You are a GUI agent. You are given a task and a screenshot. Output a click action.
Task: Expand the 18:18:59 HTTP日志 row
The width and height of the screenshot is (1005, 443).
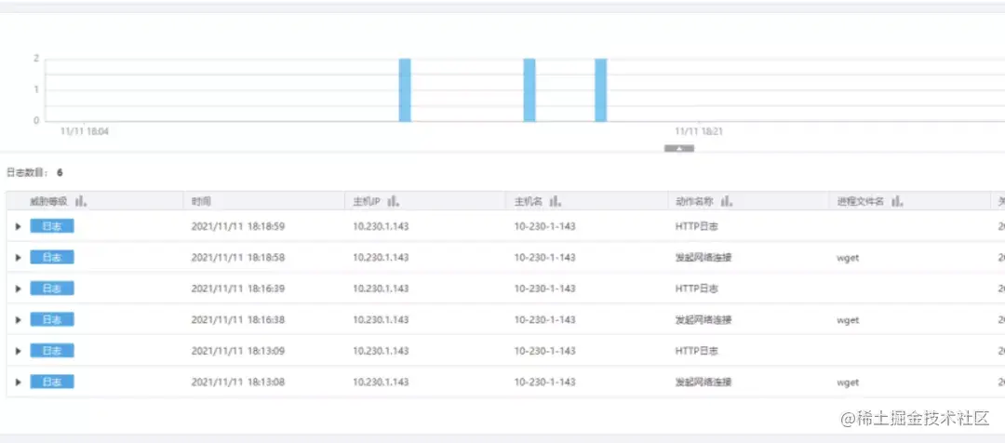tap(18, 226)
